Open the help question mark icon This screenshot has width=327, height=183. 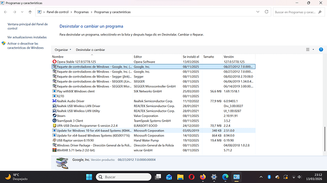pyautogui.click(x=321, y=50)
